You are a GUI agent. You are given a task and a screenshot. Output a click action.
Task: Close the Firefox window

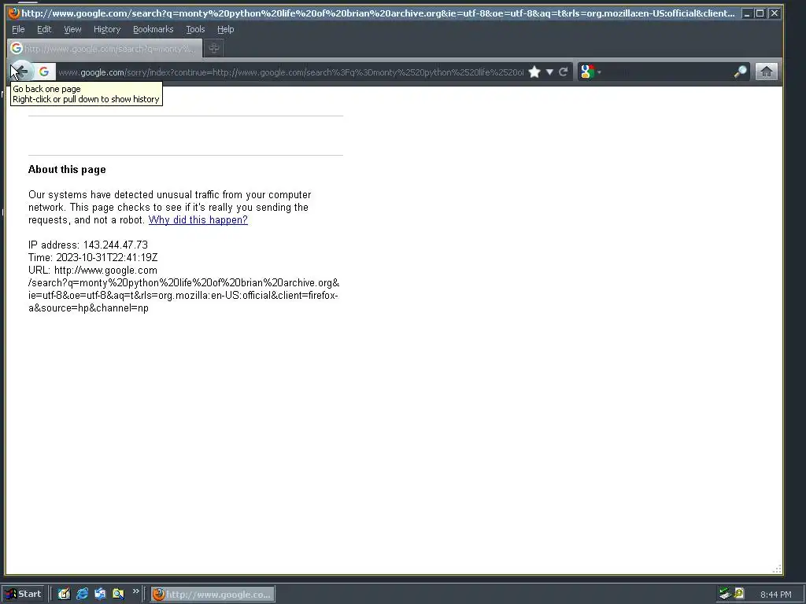775,13
